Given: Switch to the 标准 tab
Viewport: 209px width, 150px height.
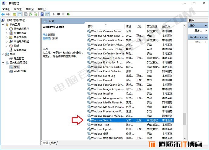Looking at the screenshot, I should click(54, 143).
